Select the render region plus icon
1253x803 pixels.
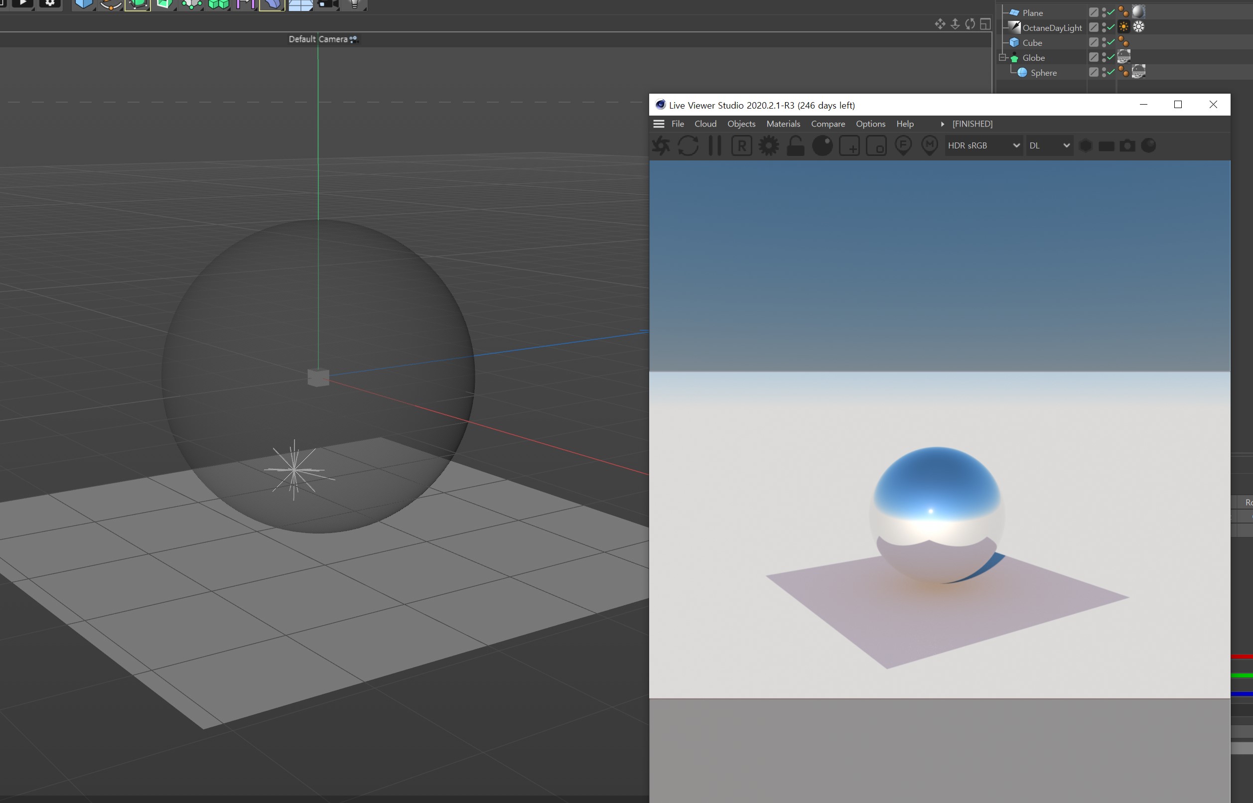[849, 145]
